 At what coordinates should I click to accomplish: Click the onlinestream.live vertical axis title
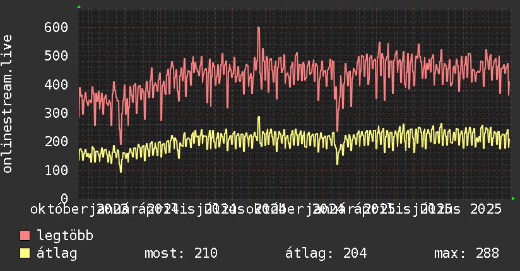[x=7, y=104]
